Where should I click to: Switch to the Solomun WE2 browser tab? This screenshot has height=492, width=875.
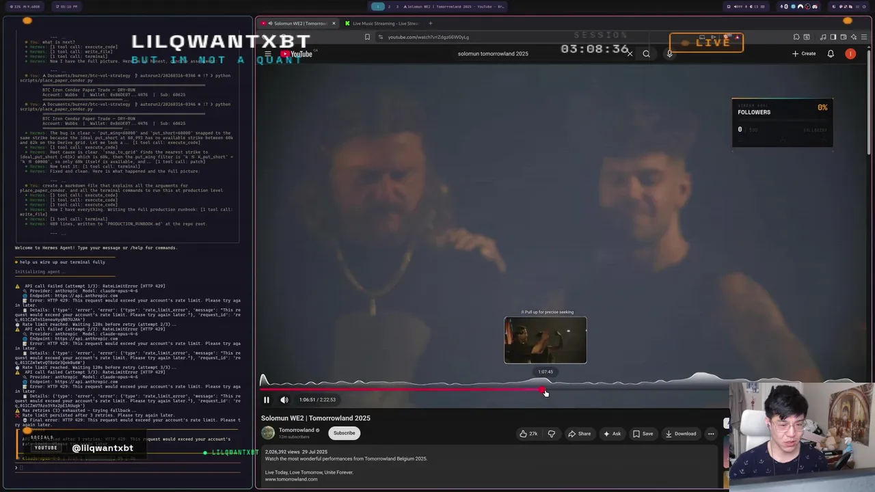click(x=297, y=23)
